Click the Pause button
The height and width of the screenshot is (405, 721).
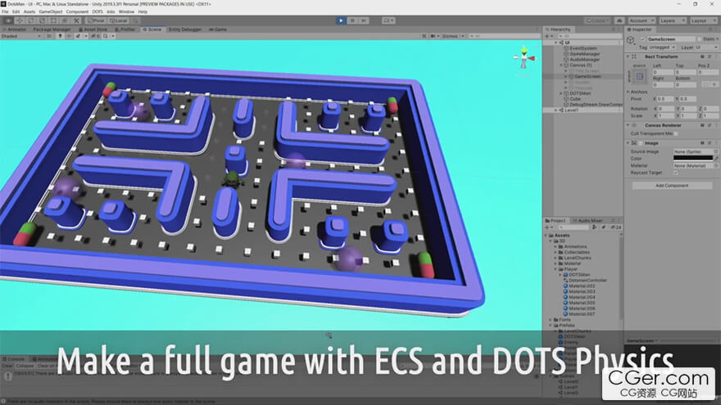pos(352,20)
